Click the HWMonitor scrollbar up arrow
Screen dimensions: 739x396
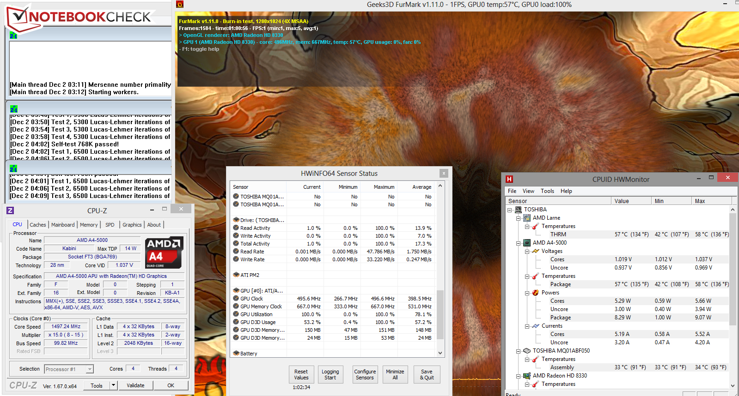(733, 210)
